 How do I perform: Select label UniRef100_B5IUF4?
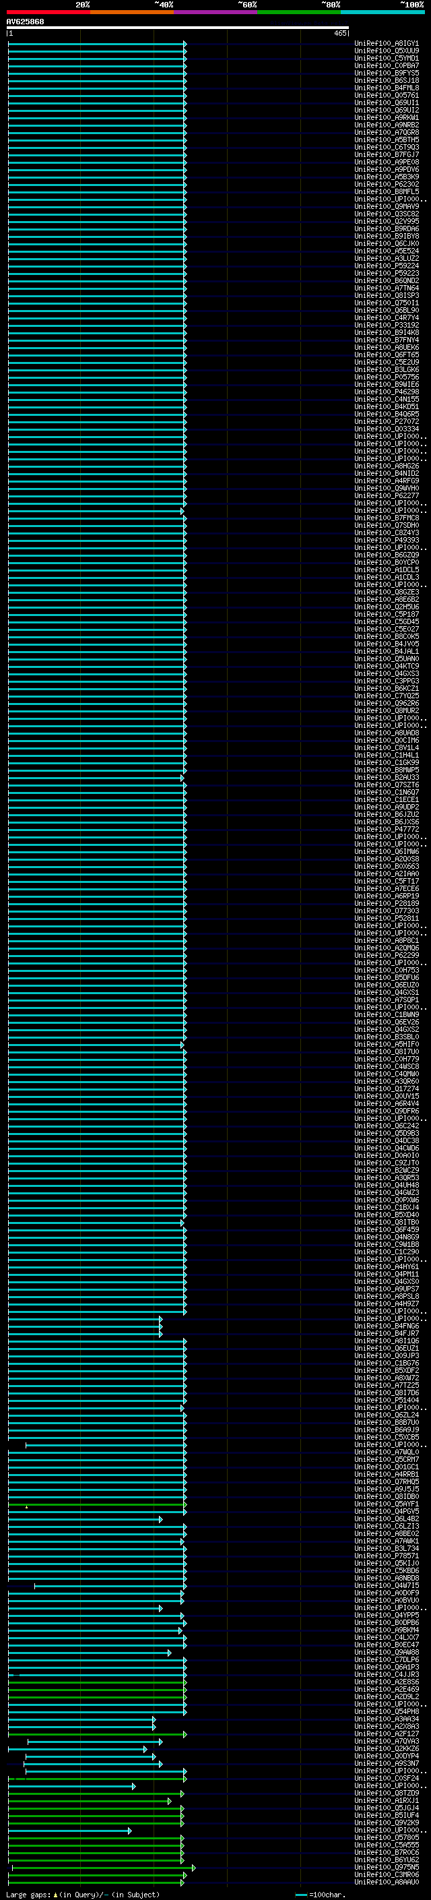point(386,1815)
